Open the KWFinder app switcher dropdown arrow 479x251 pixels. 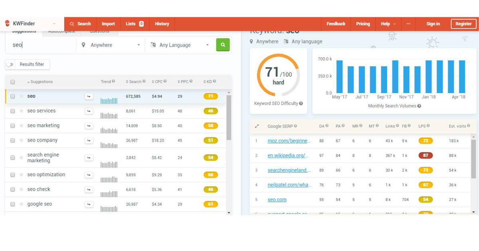(x=54, y=24)
